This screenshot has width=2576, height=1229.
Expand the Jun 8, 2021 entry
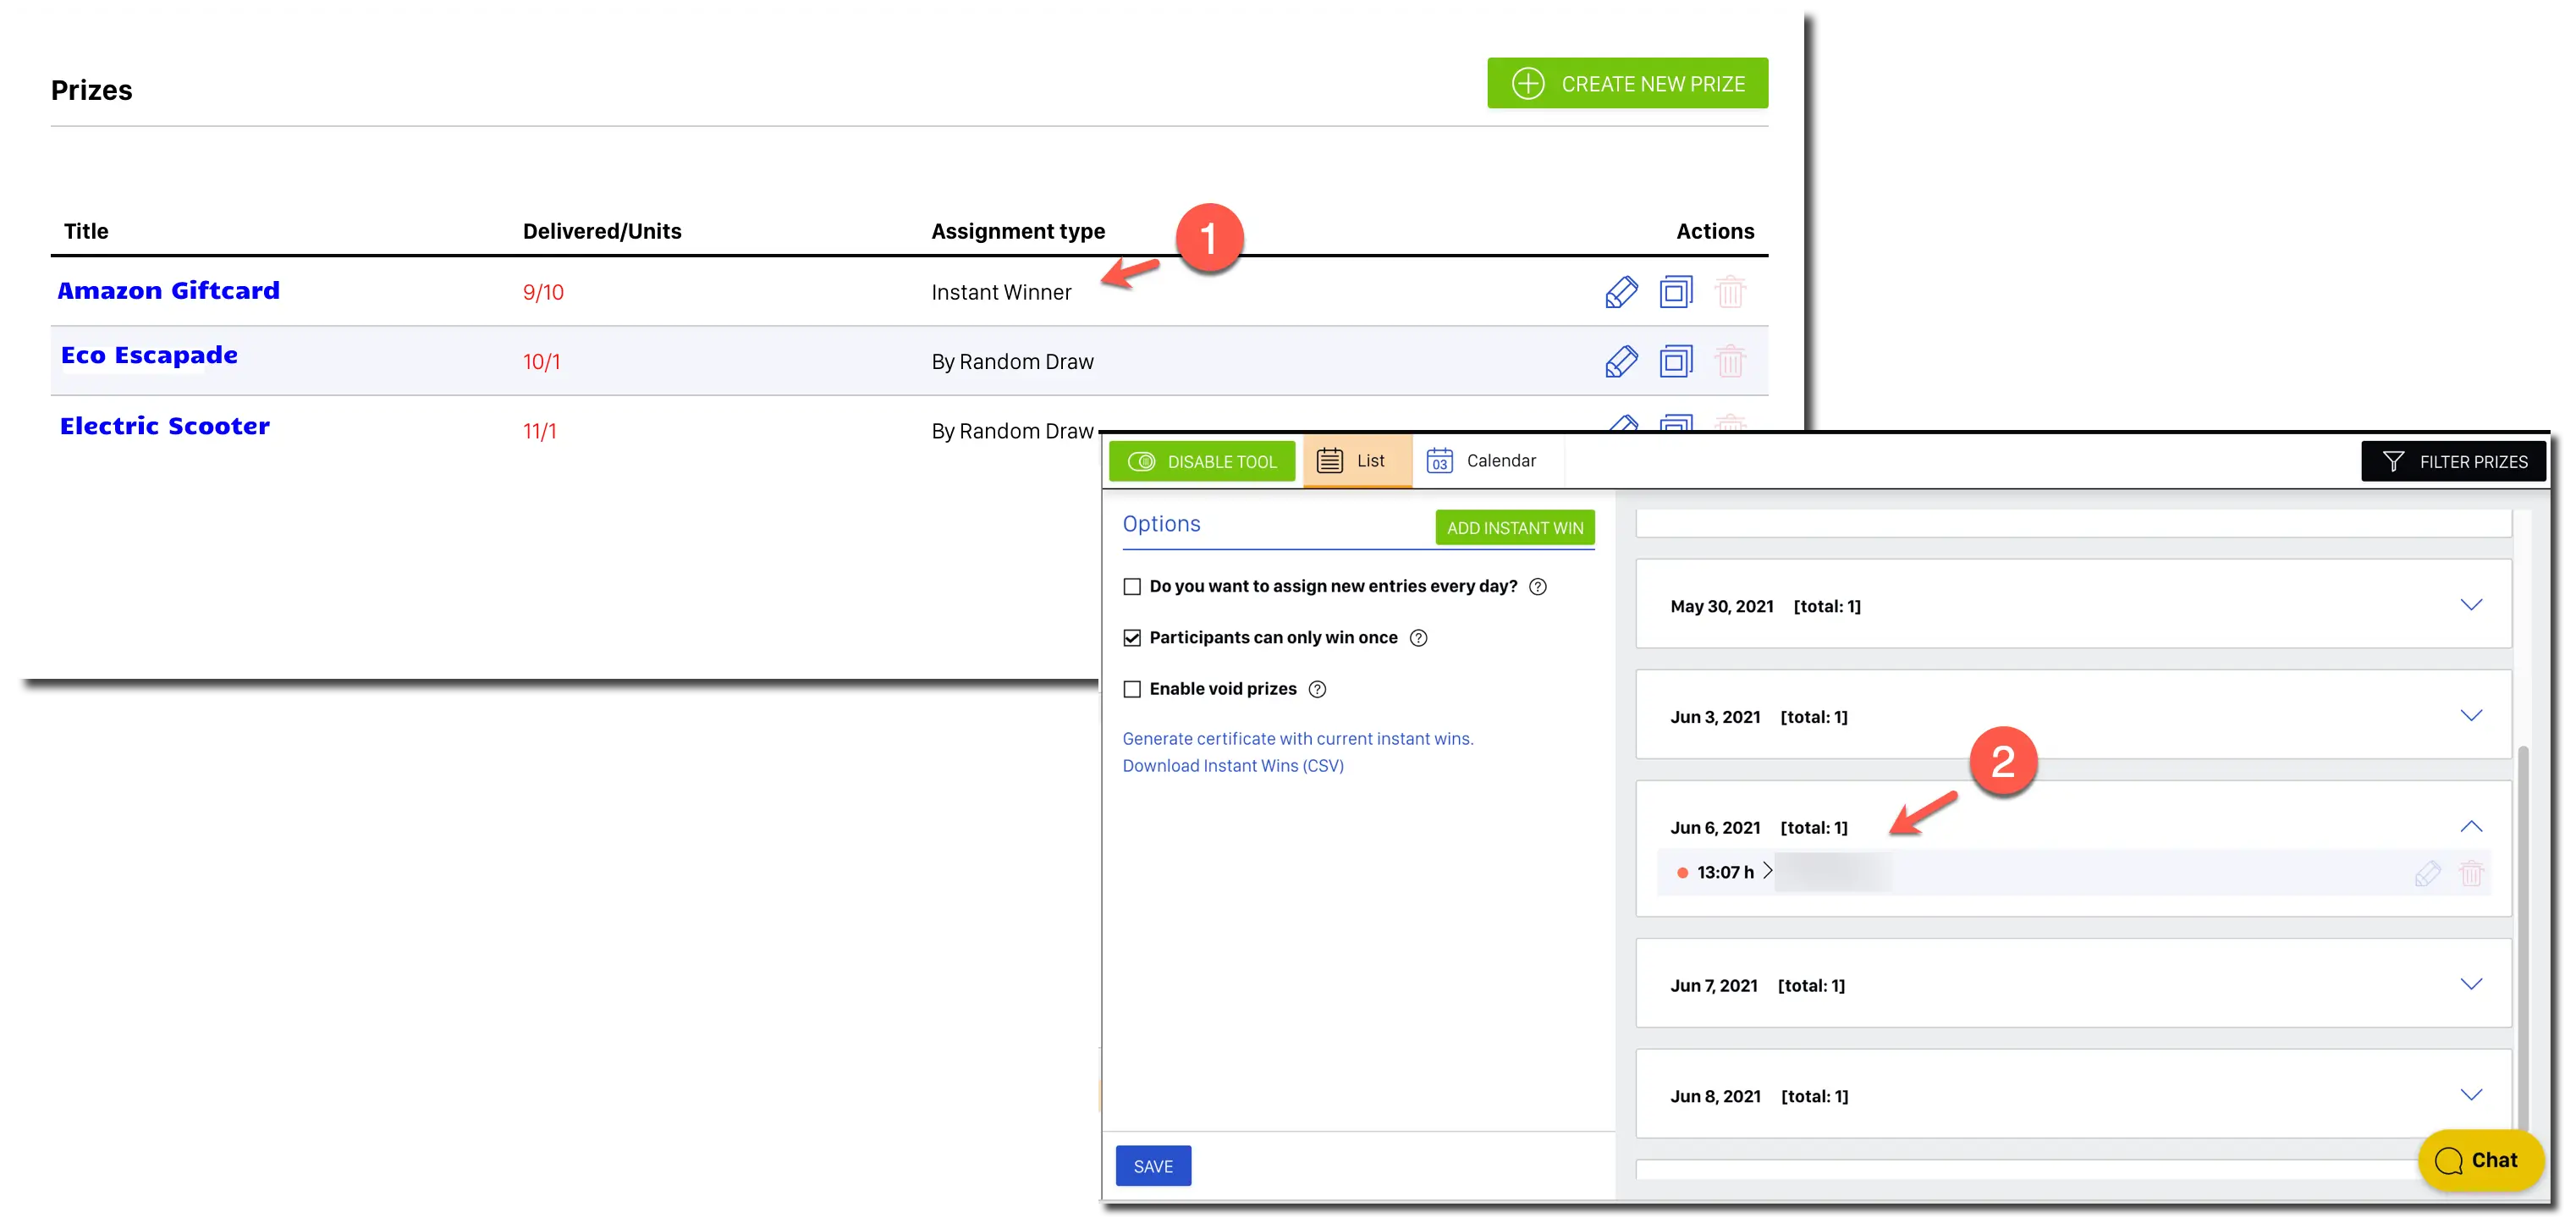pos(2471,1095)
